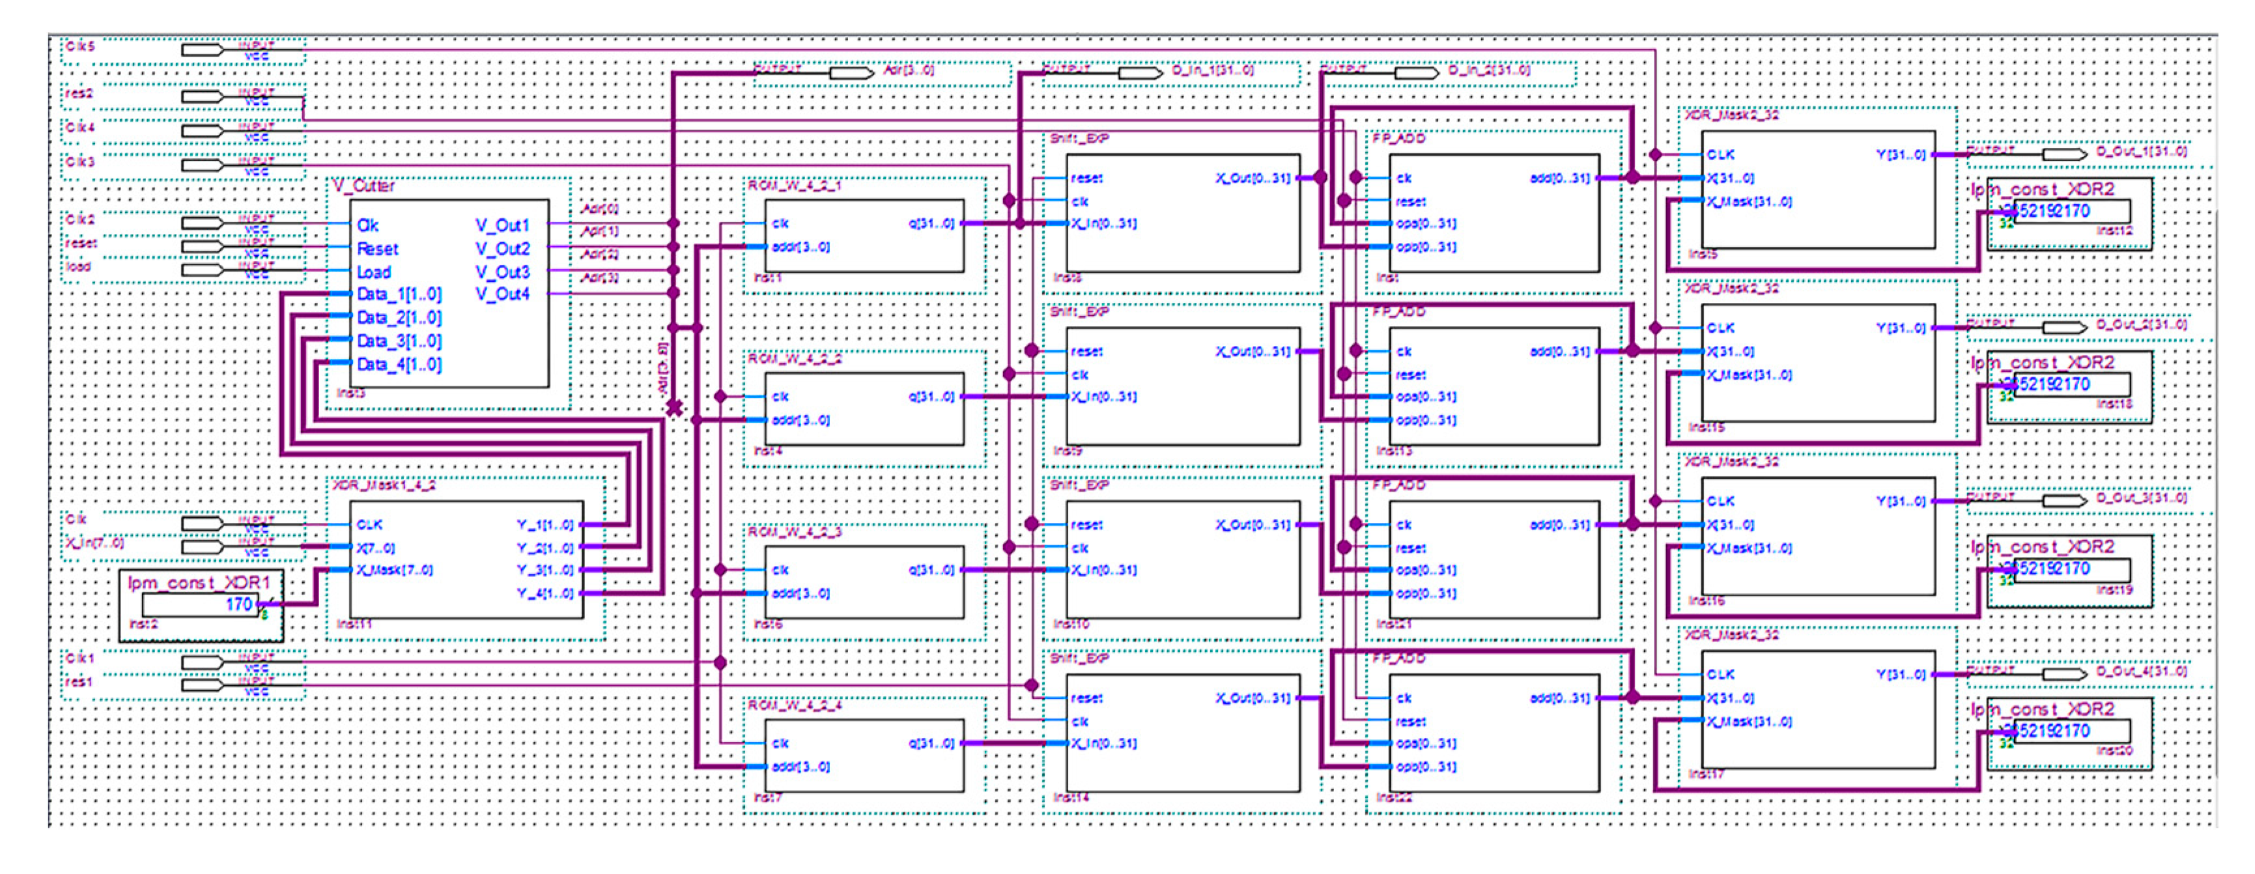This screenshot has height=874, width=2255.
Task: Select the lpm_const_XOR1 constant value 170
Action: (238, 604)
